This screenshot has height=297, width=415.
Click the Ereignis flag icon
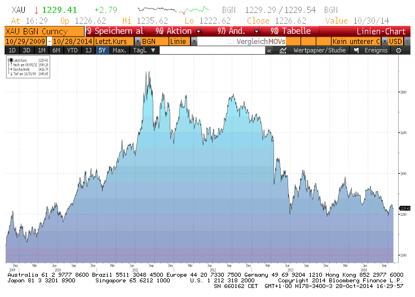[356, 50]
